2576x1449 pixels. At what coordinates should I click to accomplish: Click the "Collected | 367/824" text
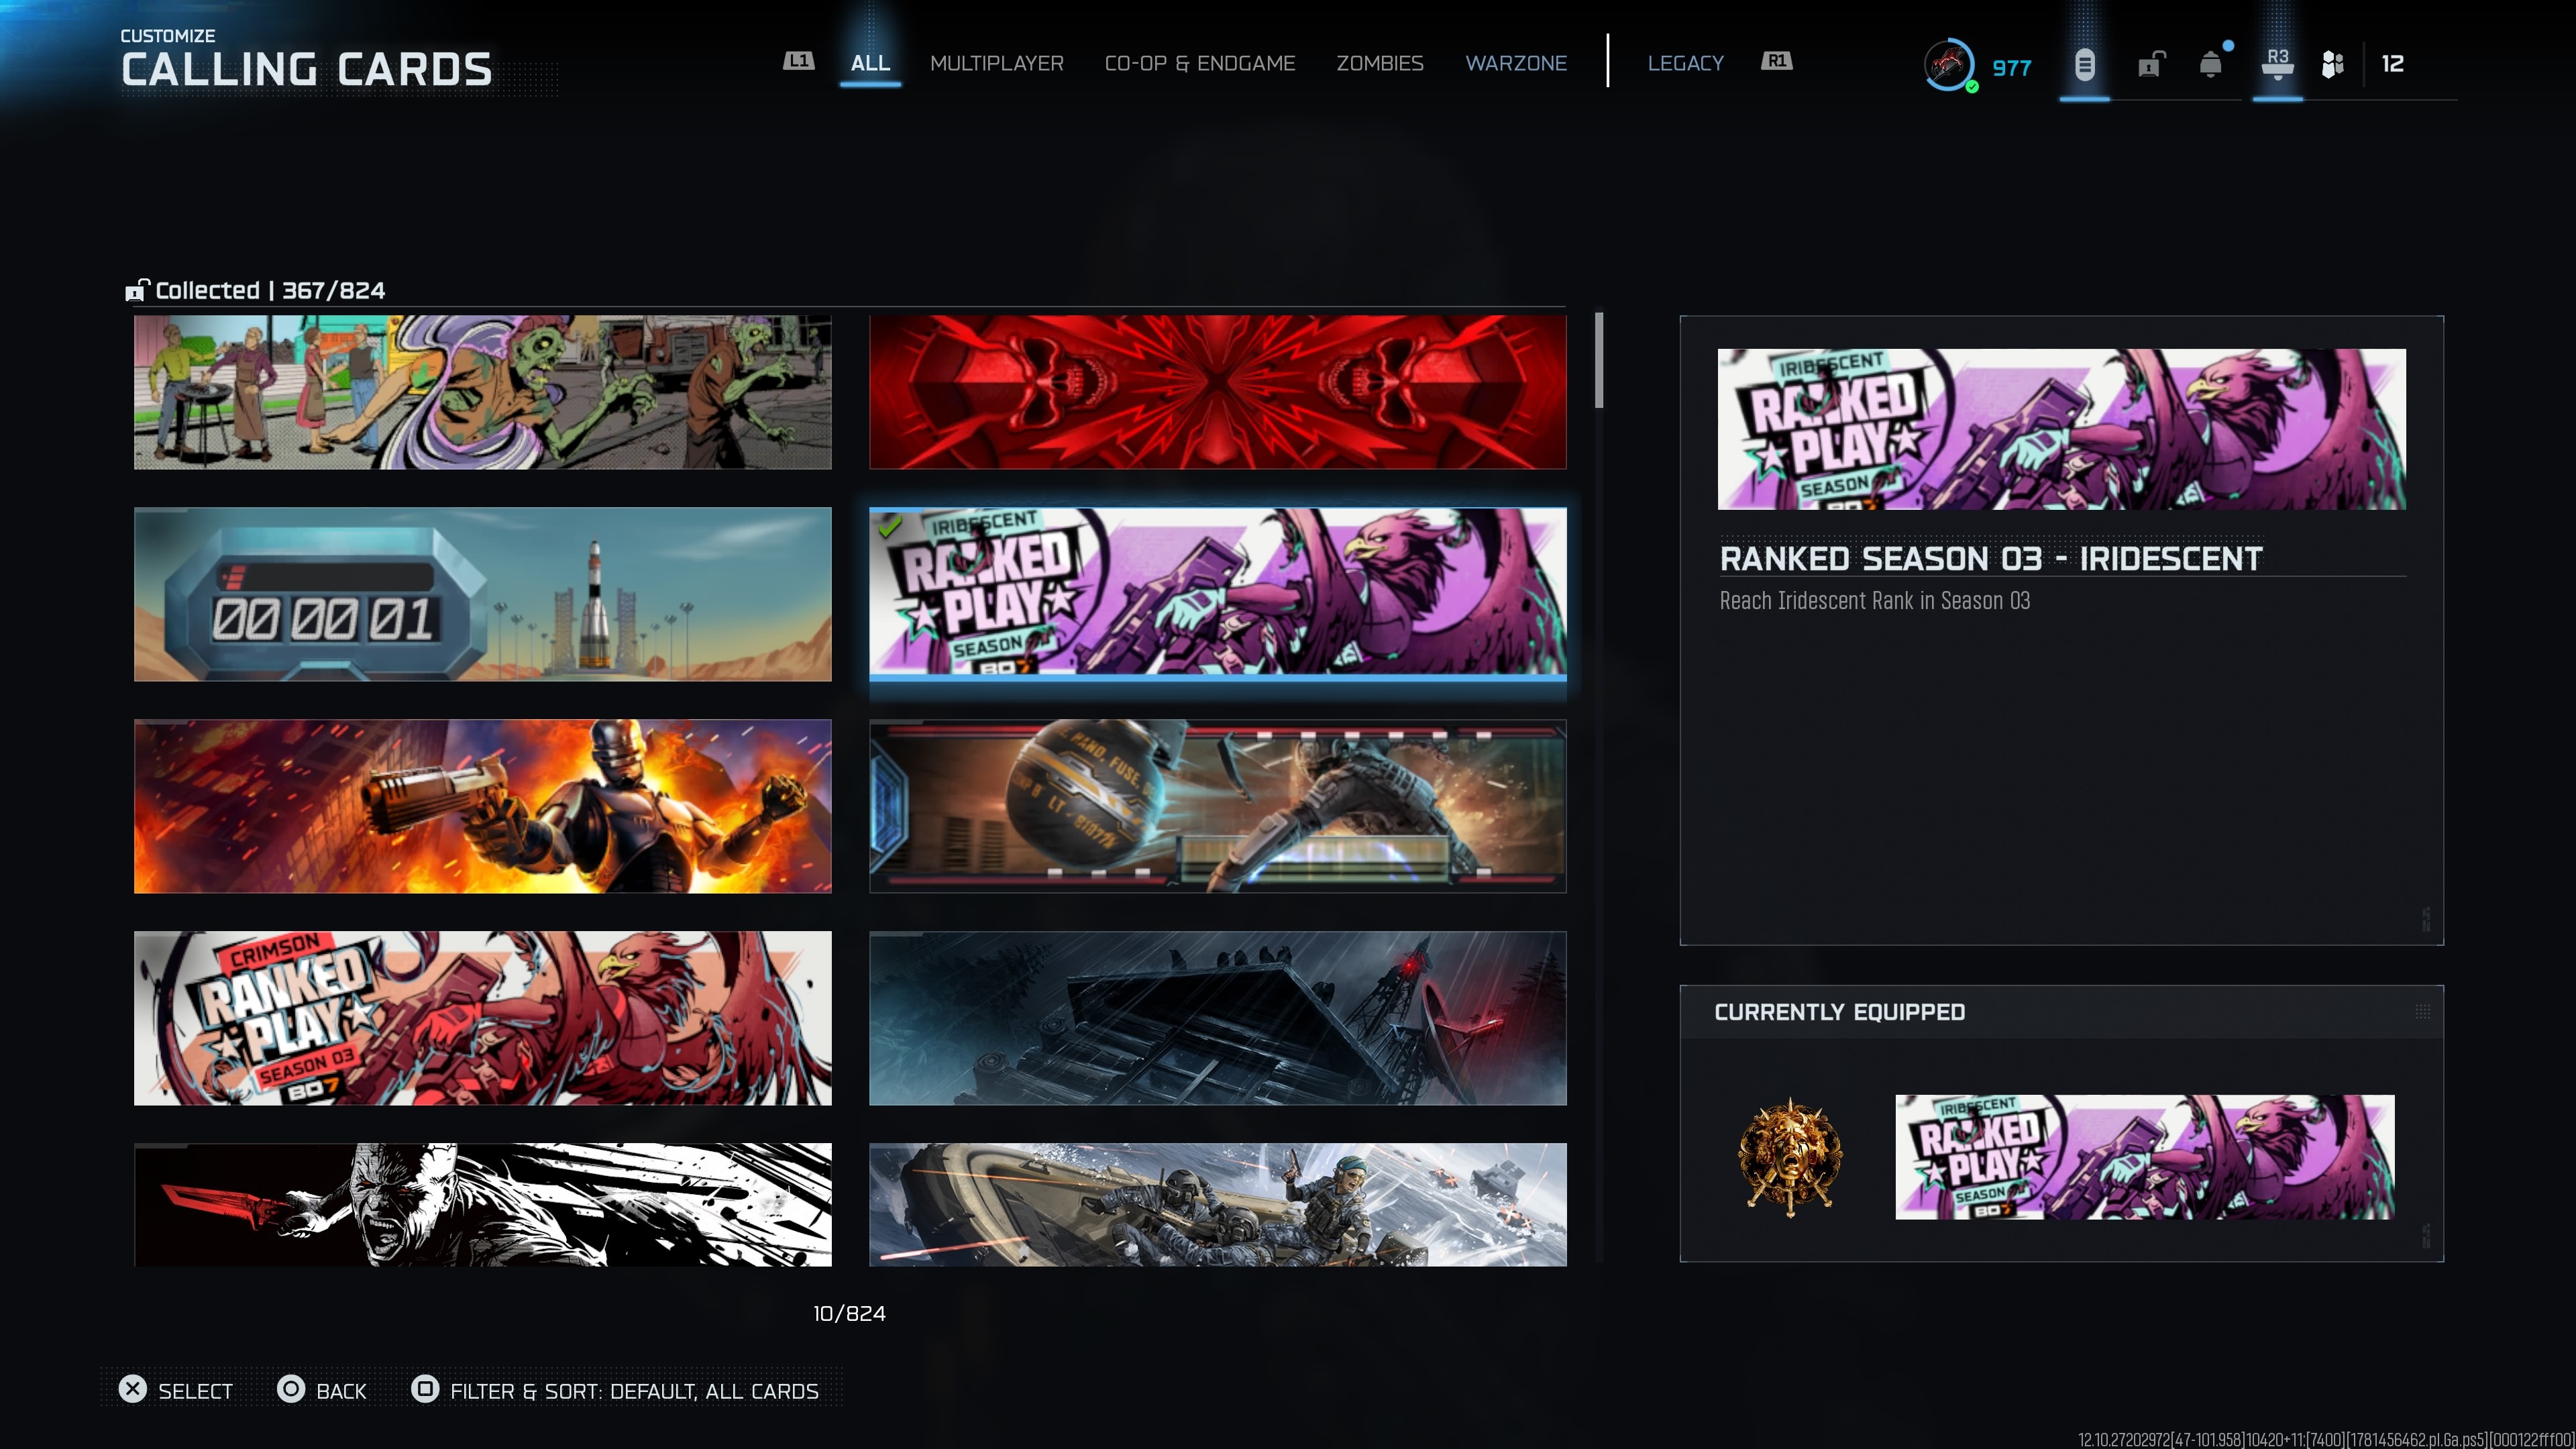click(270, 290)
